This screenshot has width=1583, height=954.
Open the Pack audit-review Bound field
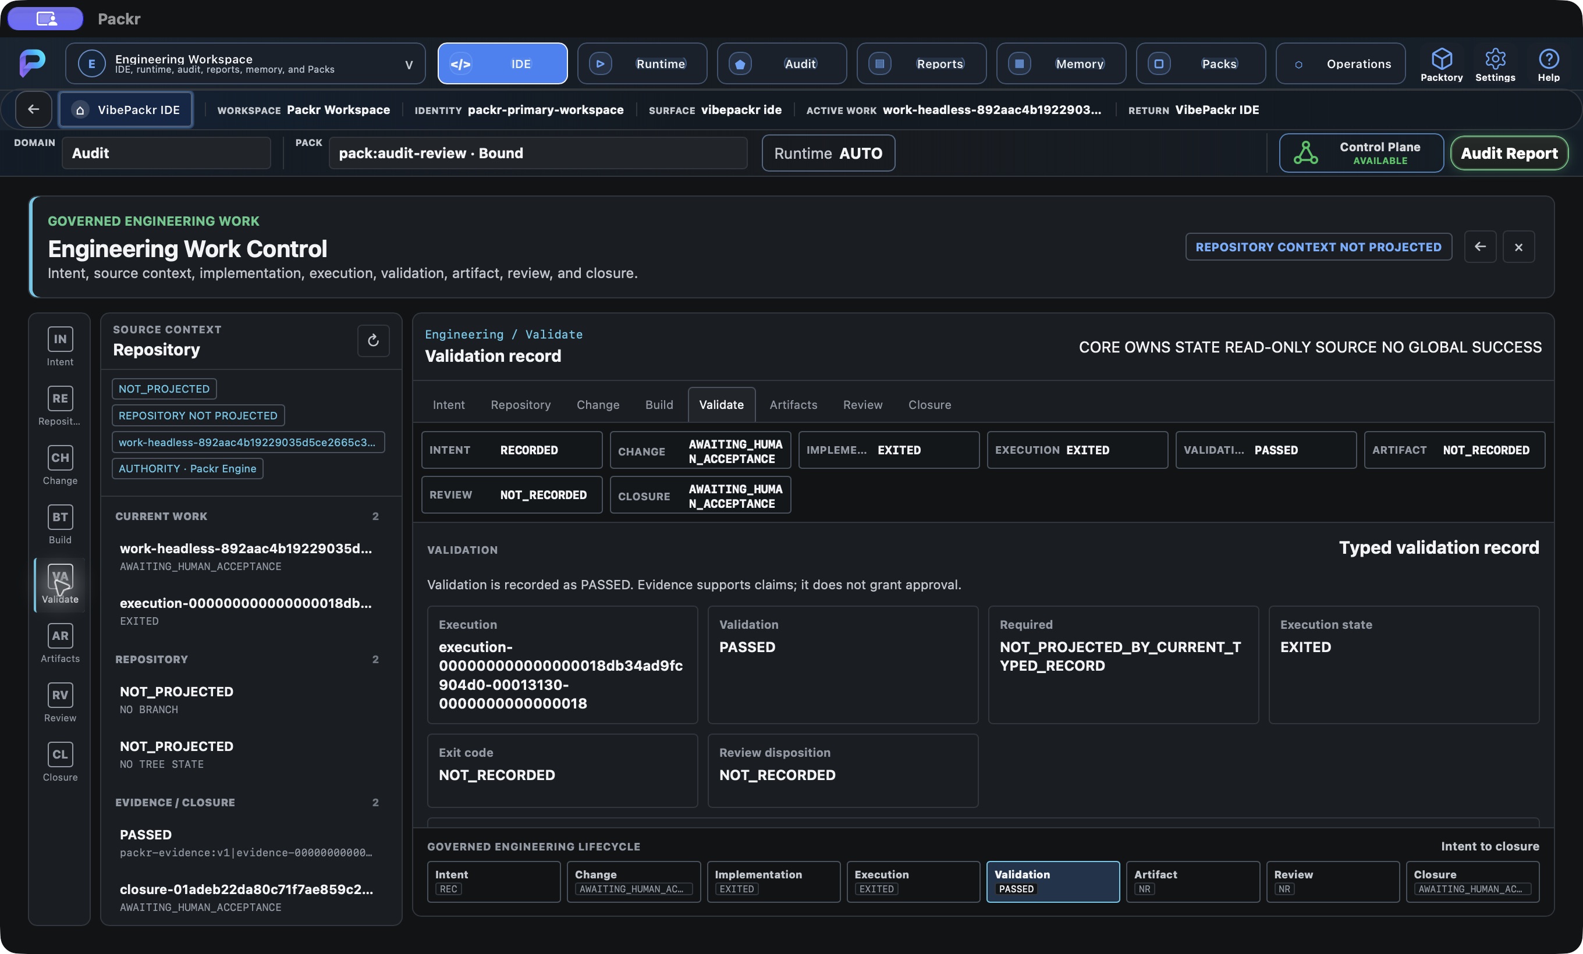tap(538, 153)
